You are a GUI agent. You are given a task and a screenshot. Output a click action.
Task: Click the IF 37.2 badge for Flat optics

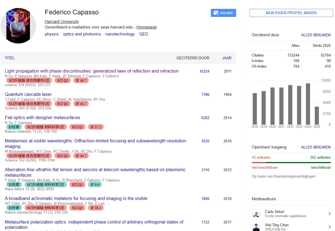[x=96, y=127]
